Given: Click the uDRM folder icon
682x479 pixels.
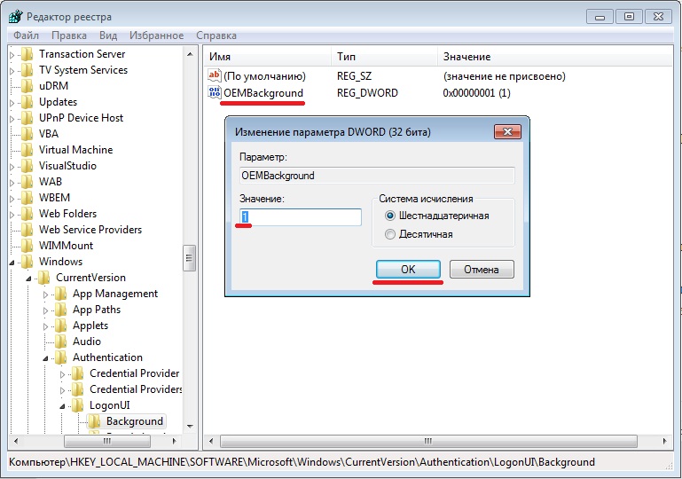Looking at the screenshot, I should [27, 86].
